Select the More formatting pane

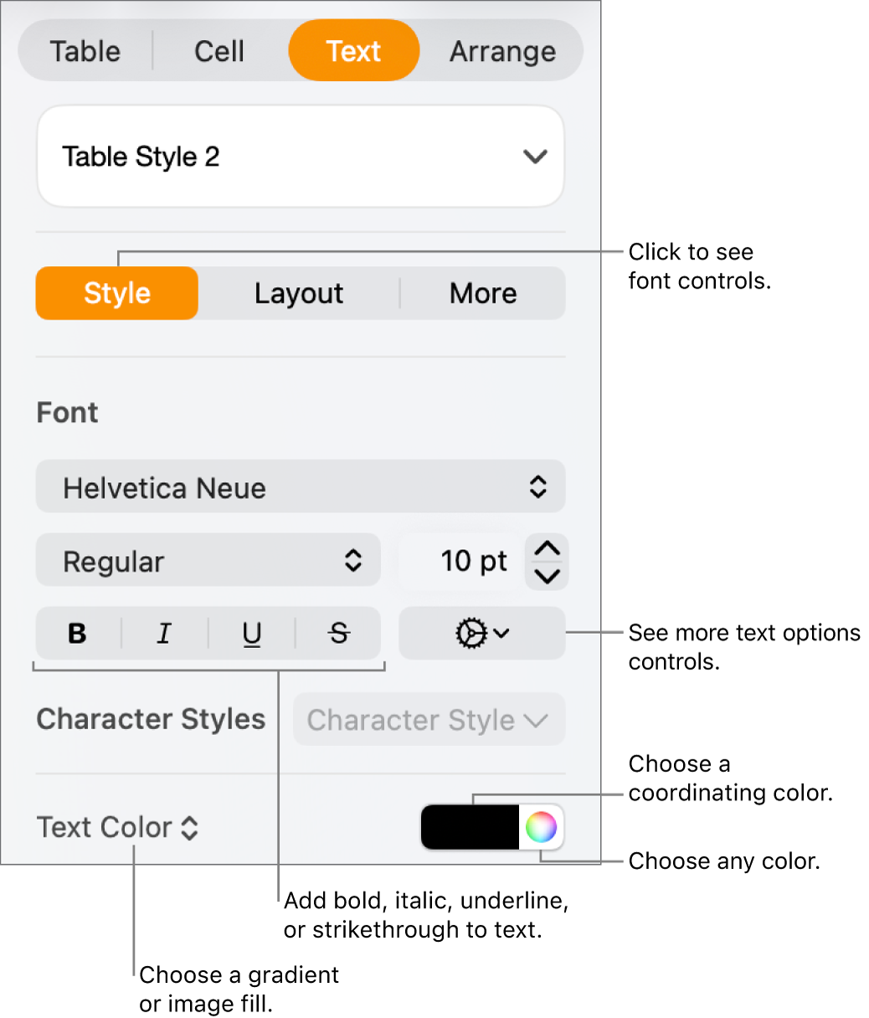coord(483,293)
